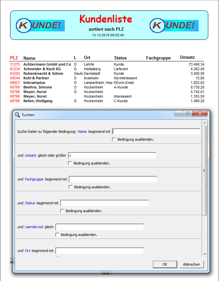The width and height of the screenshot is (219, 281).
Task: Click the blue 'Name' field link
Action: coord(82,132)
